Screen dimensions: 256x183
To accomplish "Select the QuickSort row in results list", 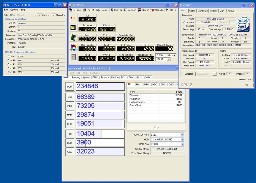I will (156, 105).
